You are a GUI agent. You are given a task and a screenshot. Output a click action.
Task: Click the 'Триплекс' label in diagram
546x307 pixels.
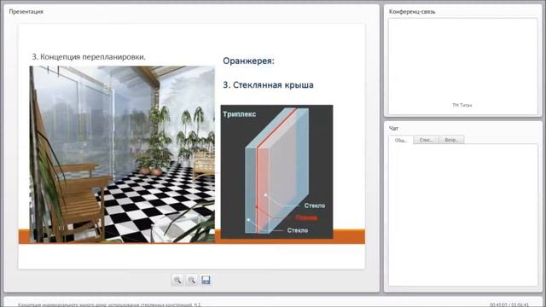click(239, 114)
